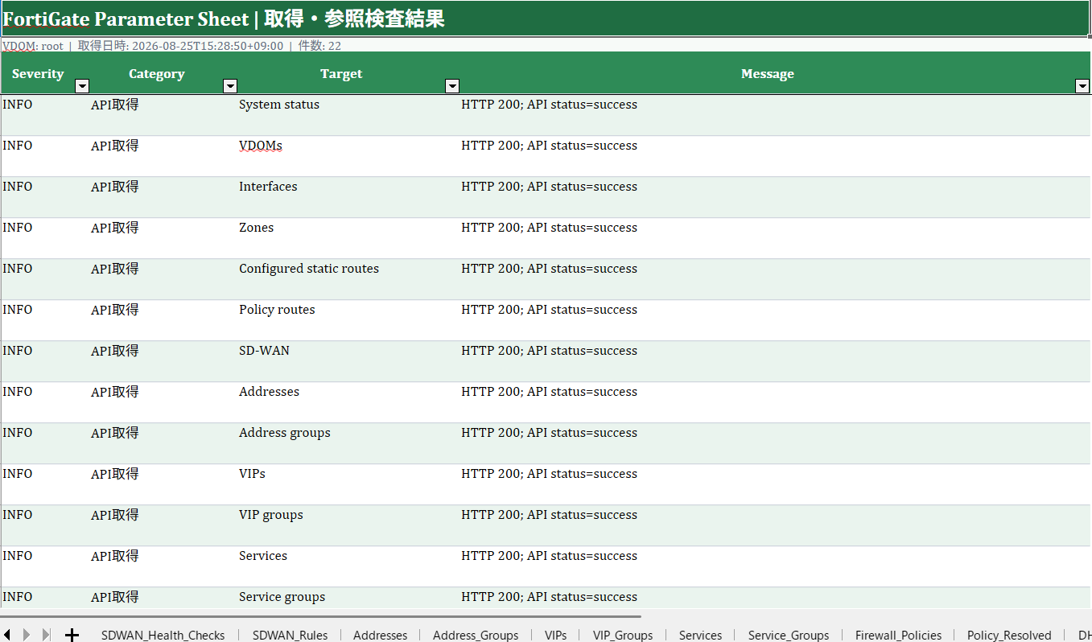This screenshot has width=1092, height=642.
Task: Select the 'VDOMs' target cell
Action: [348, 156]
